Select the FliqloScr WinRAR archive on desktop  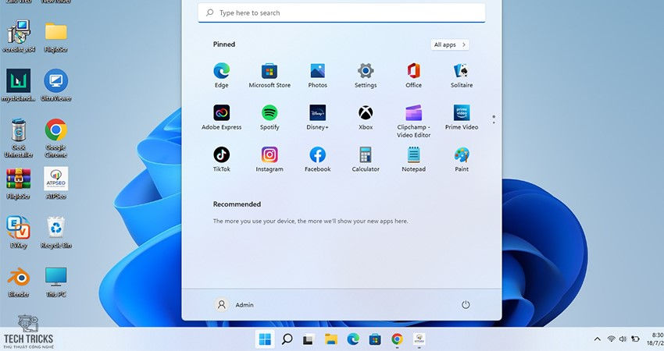tap(19, 183)
